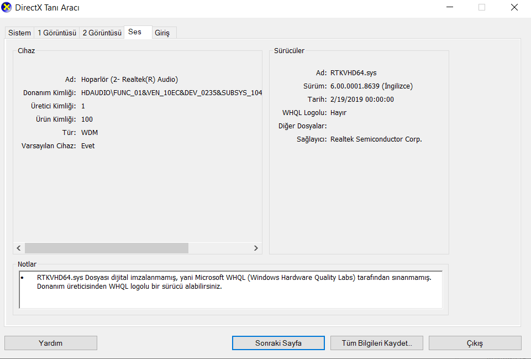Click the Sağlayıcı label

click(x=312, y=139)
